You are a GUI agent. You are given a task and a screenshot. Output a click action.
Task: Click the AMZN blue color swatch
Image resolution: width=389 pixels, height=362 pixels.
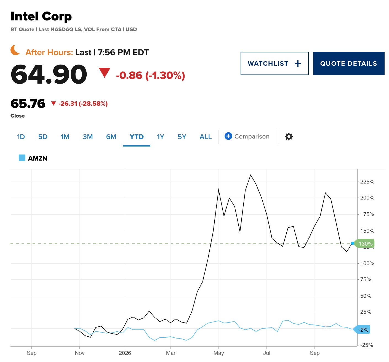click(x=22, y=158)
